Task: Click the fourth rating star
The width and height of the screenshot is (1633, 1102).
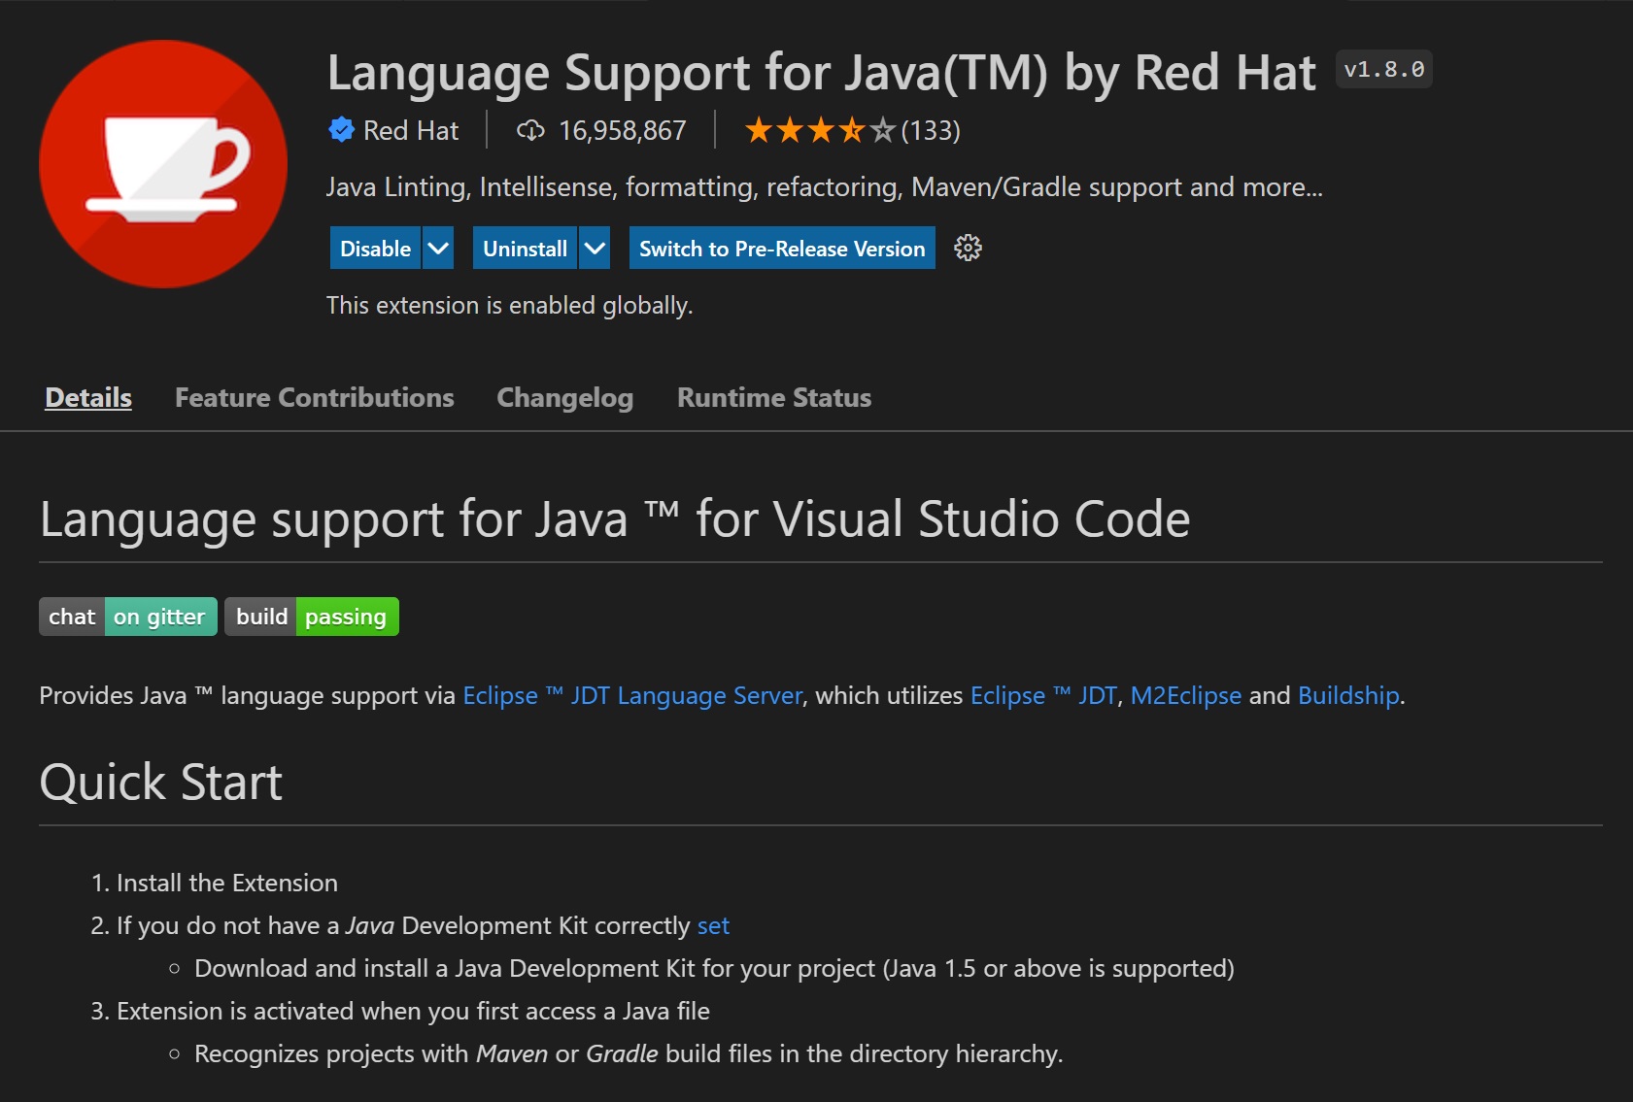Action: (x=852, y=129)
